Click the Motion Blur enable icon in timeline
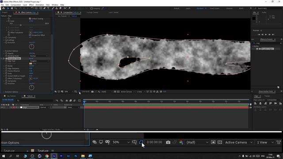Screen dimensions: 283x159 tap(75, 101)
